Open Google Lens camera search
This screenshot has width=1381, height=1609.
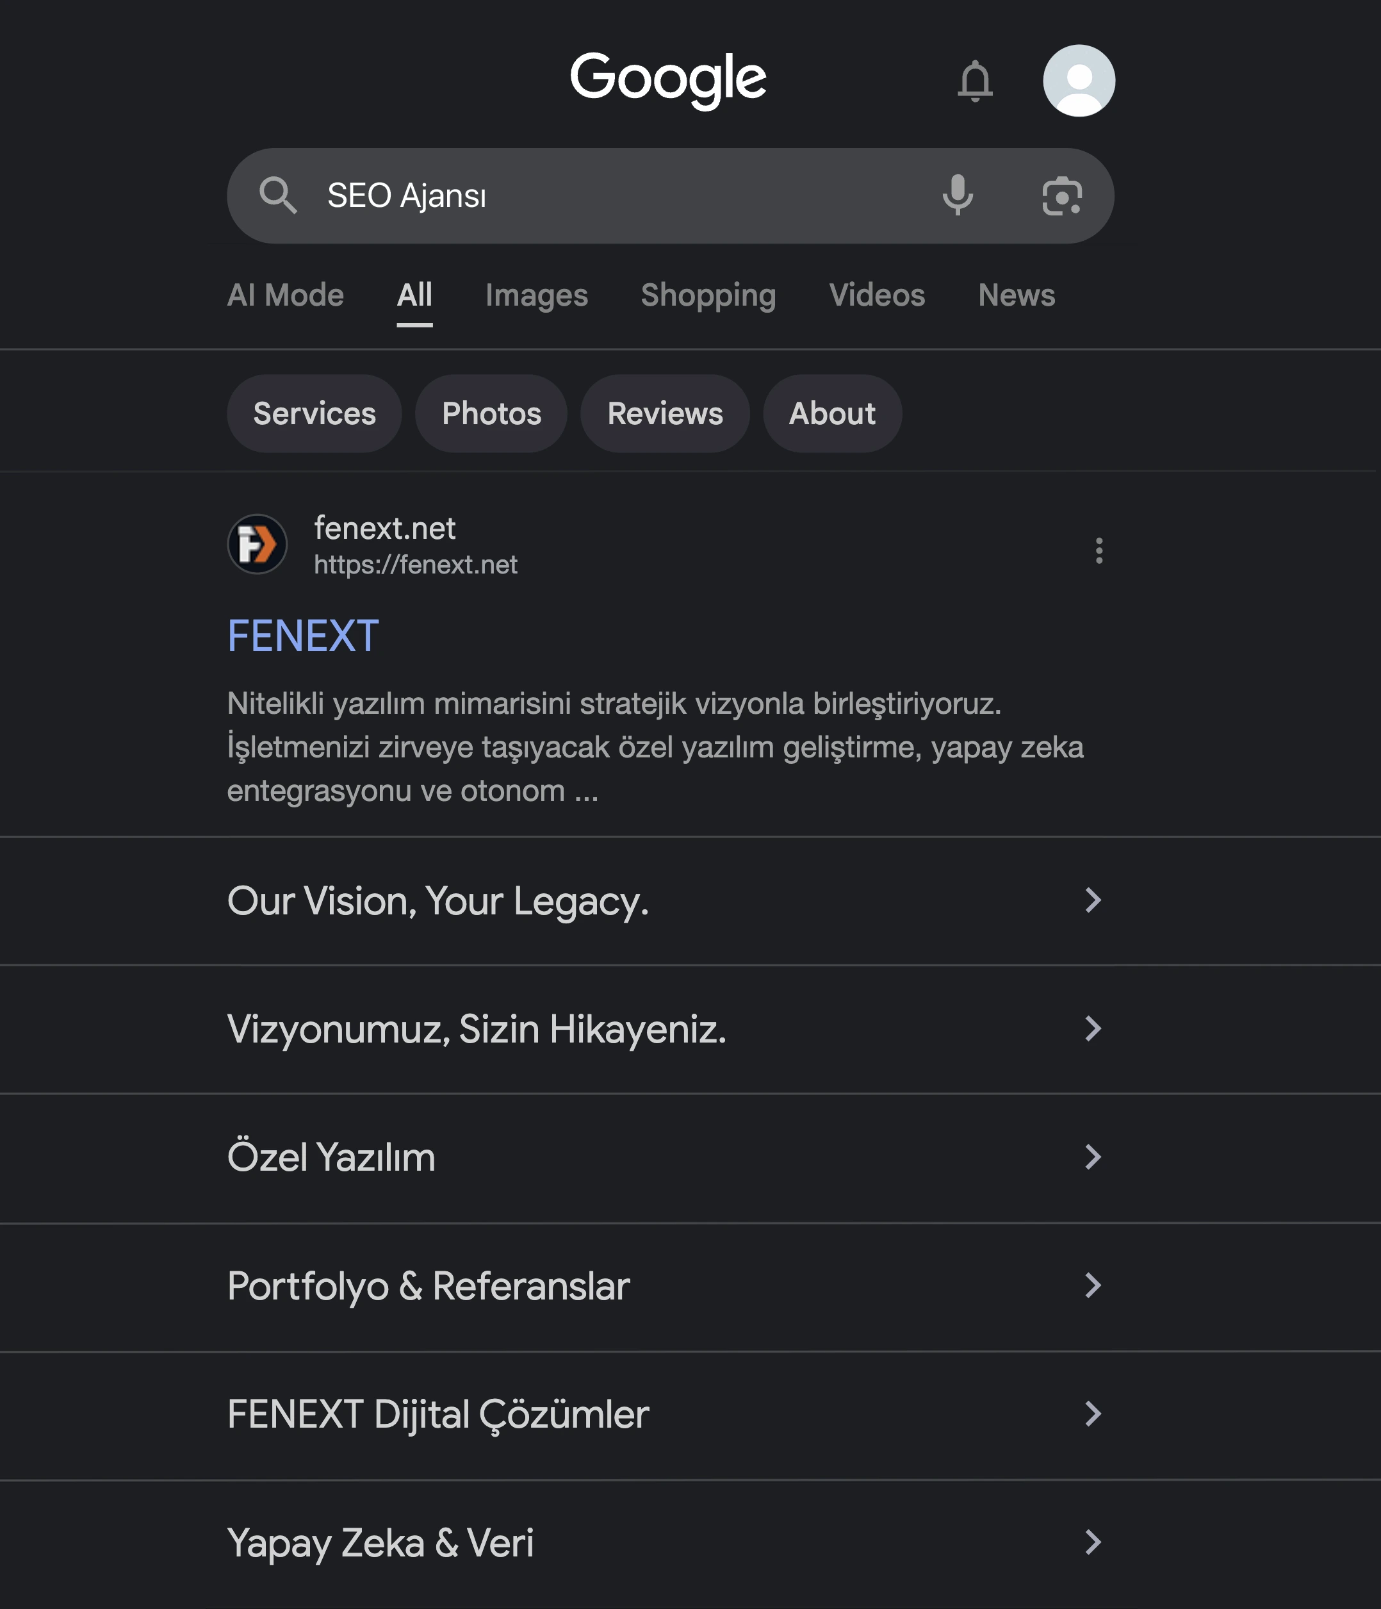tap(1061, 195)
